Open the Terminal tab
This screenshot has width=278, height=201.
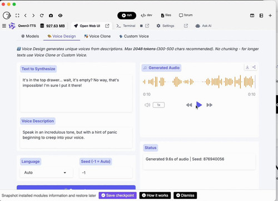(x=126, y=26)
